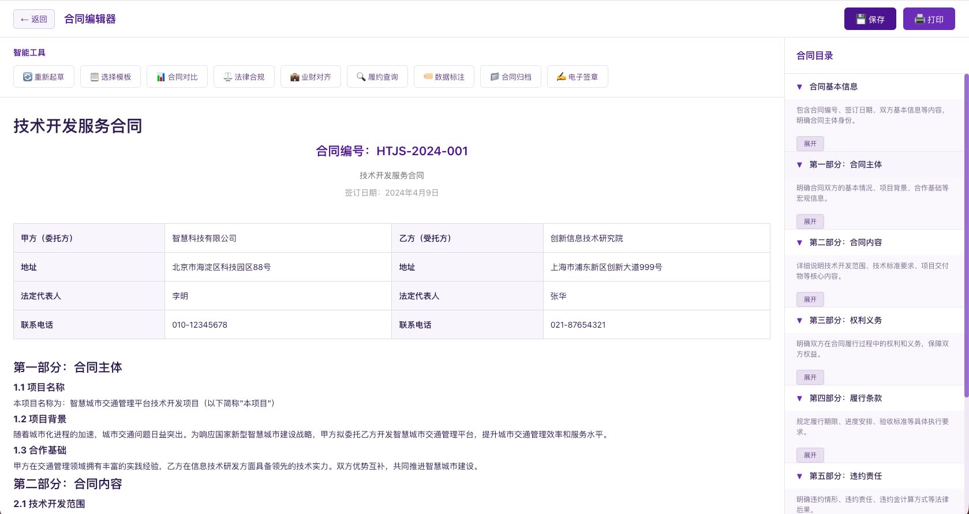Save the contract with 保存 button
This screenshot has width=969, height=514.
[x=870, y=19]
